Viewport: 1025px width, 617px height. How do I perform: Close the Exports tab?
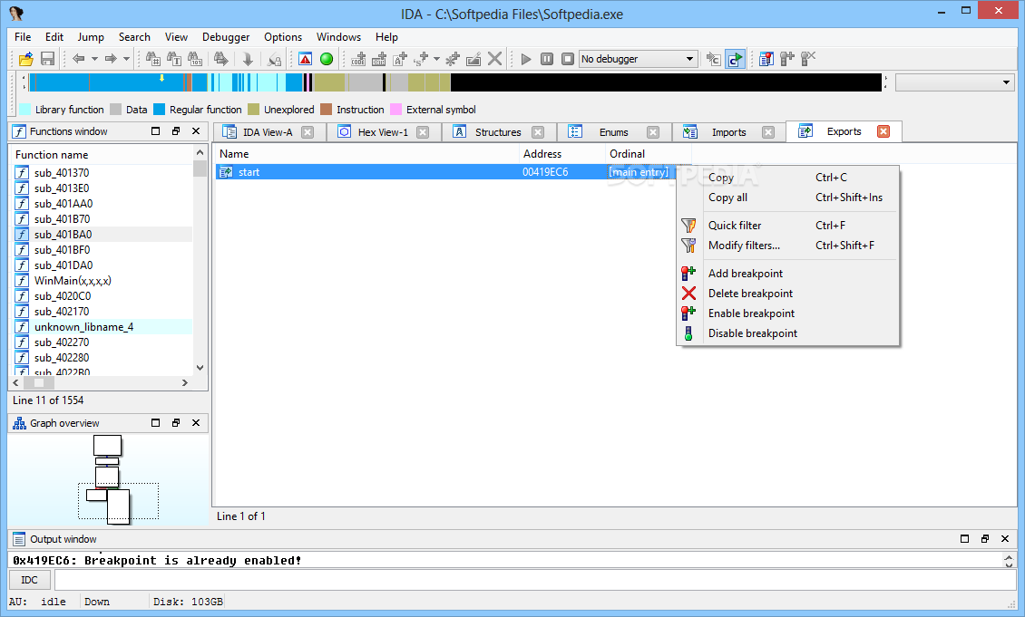tap(883, 132)
